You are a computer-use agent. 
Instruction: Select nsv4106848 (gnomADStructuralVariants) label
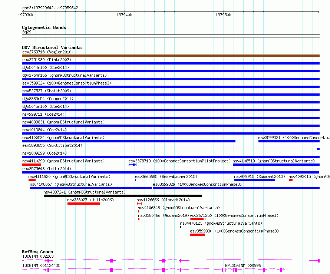(179, 208)
